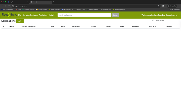This screenshot has height=101, width=181.
Task: Click the Name column header
Action: tap(12, 26)
